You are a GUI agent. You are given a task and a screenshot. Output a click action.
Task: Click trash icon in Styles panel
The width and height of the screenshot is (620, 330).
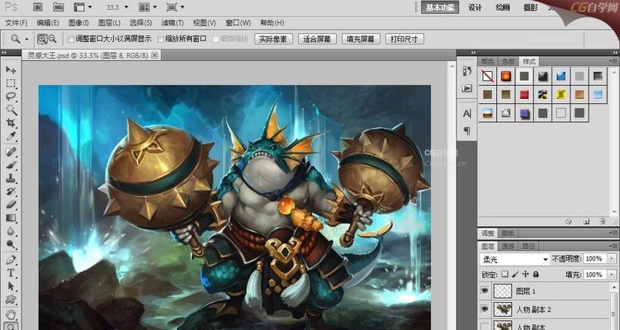pos(602,222)
